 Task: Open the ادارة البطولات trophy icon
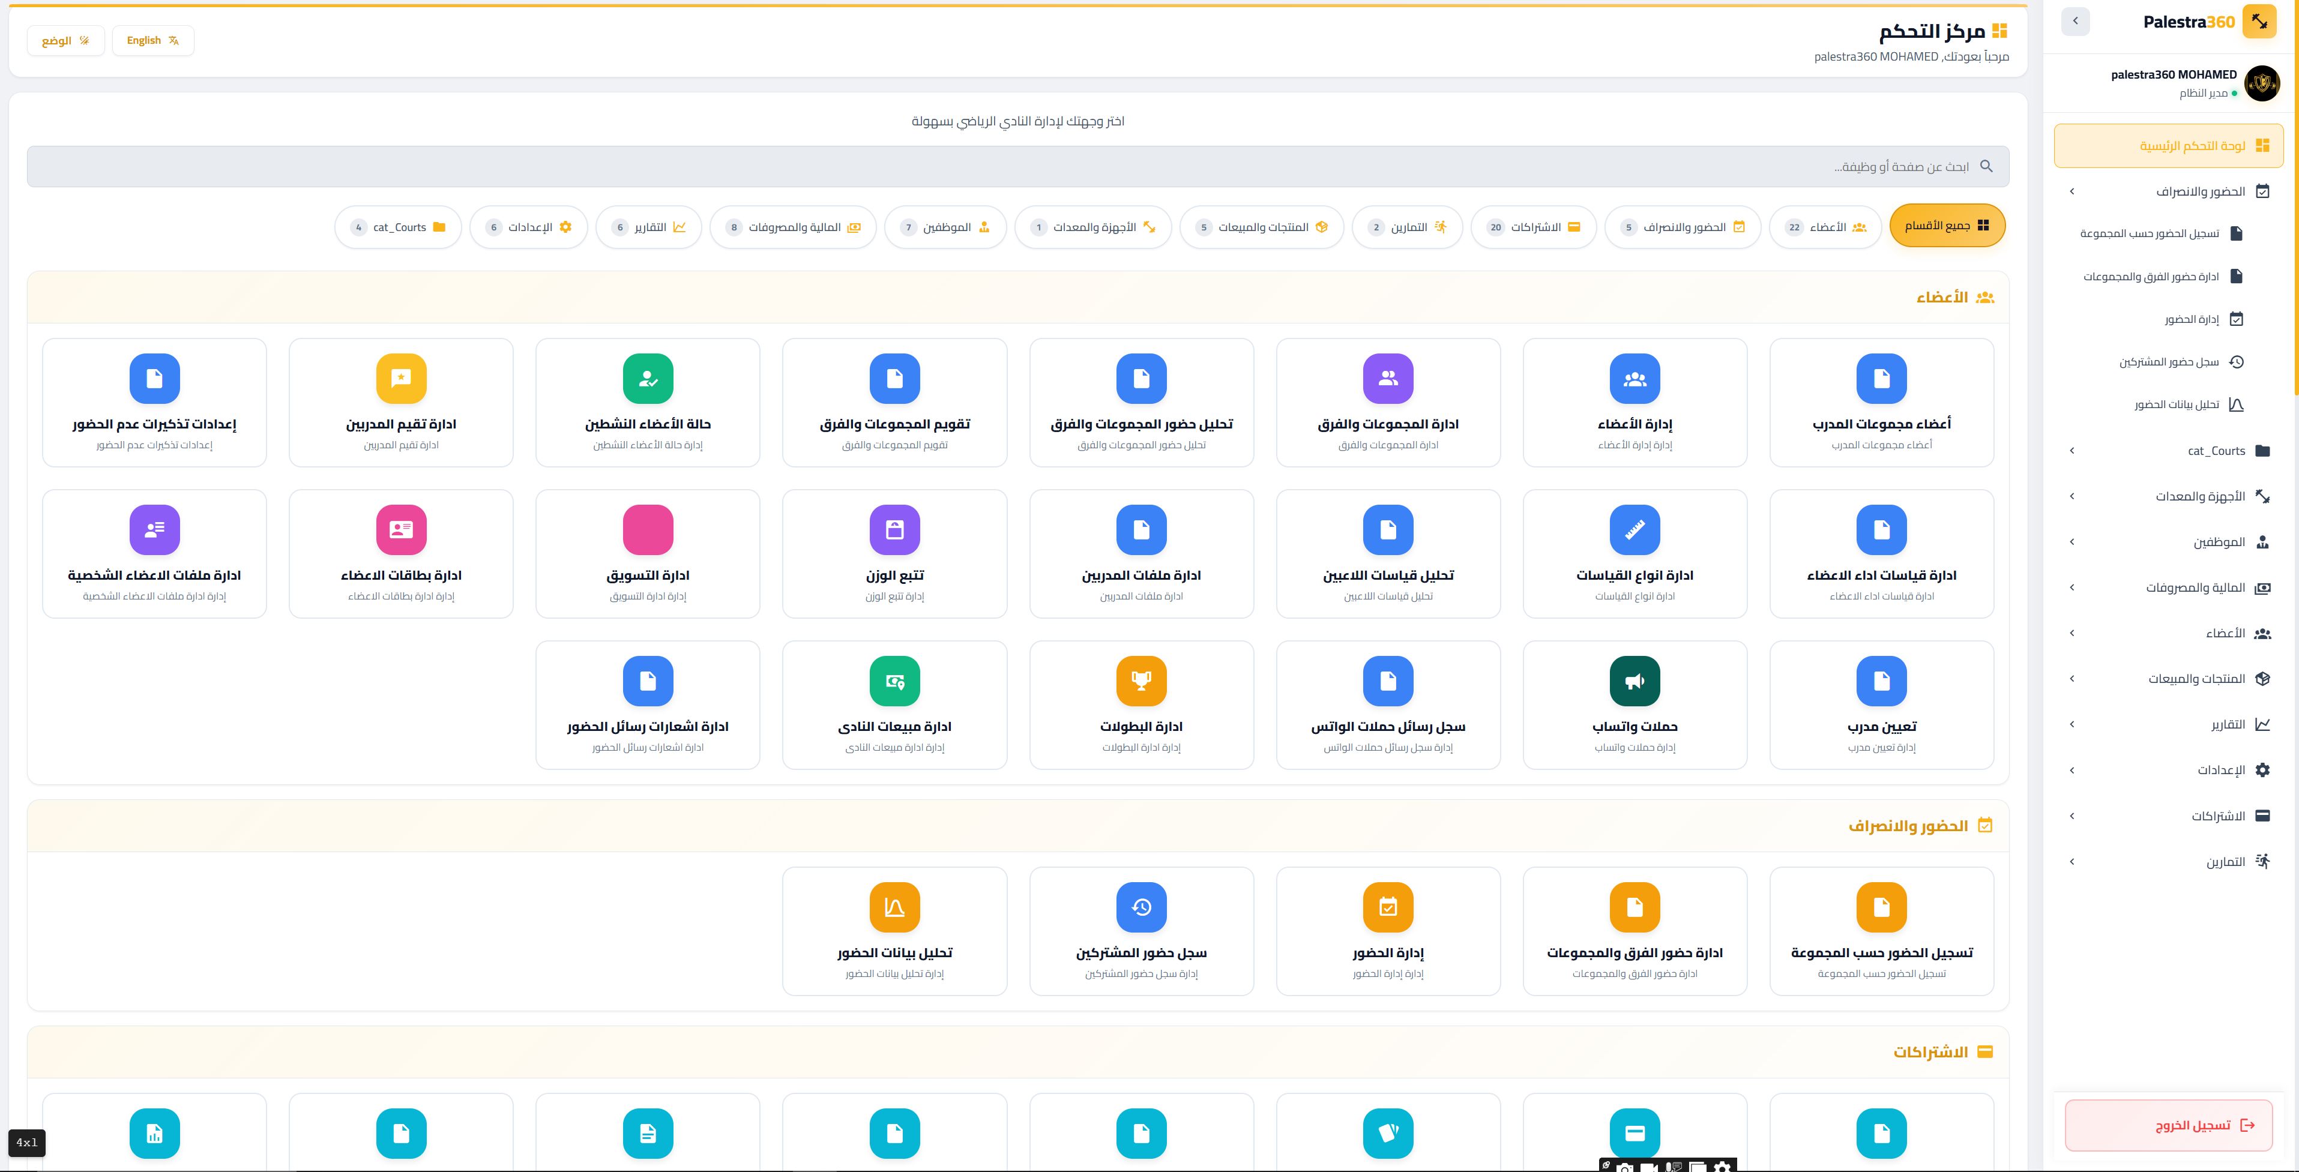pos(1140,681)
